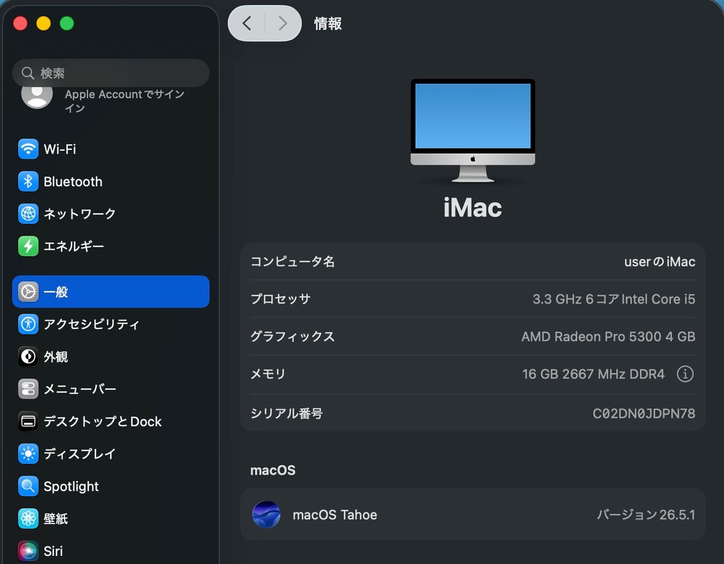Open the デスクトップとDock icon
The height and width of the screenshot is (564, 724).
point(28,421)
